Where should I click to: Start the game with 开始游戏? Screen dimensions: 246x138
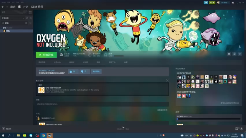[x=46, y=55]
